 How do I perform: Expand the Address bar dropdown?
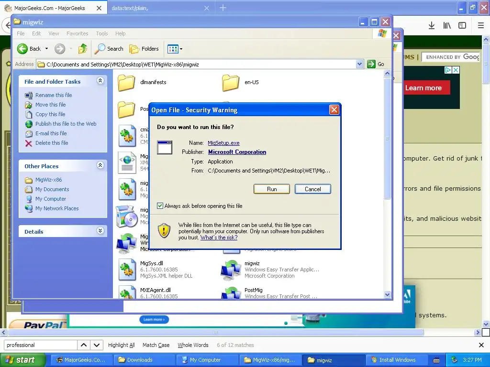pyautogui.click(x=359, y=64)
